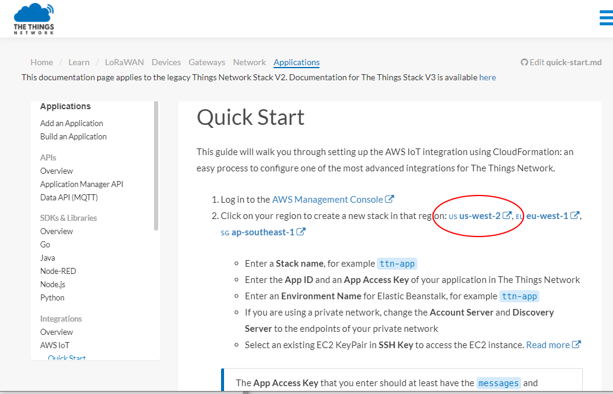
Task: Open the Read more link
Action: click(x=548, y=345)
